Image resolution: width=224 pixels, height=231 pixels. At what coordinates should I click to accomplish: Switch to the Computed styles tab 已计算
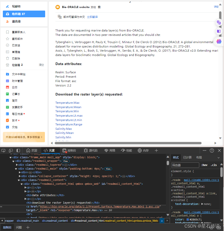[187, 157]
